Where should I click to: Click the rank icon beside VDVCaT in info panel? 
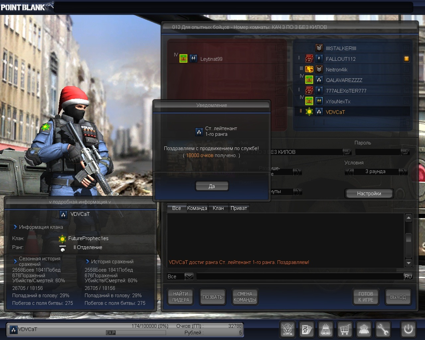click(x=63, y=214)
